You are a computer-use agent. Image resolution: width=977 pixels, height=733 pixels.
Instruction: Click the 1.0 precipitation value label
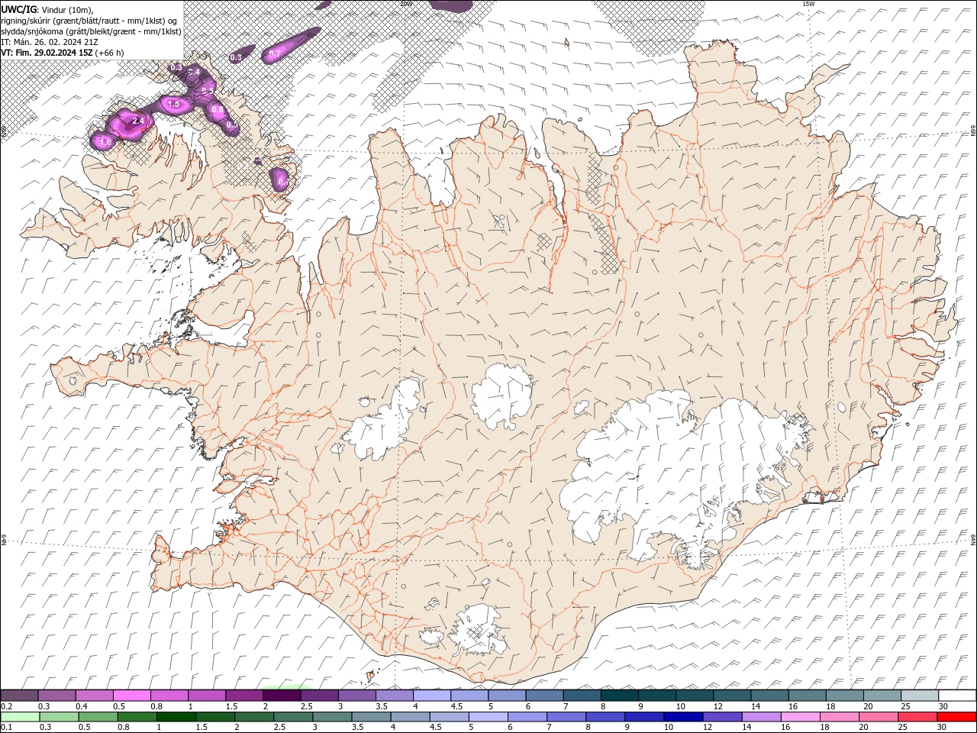pos(105,141)
